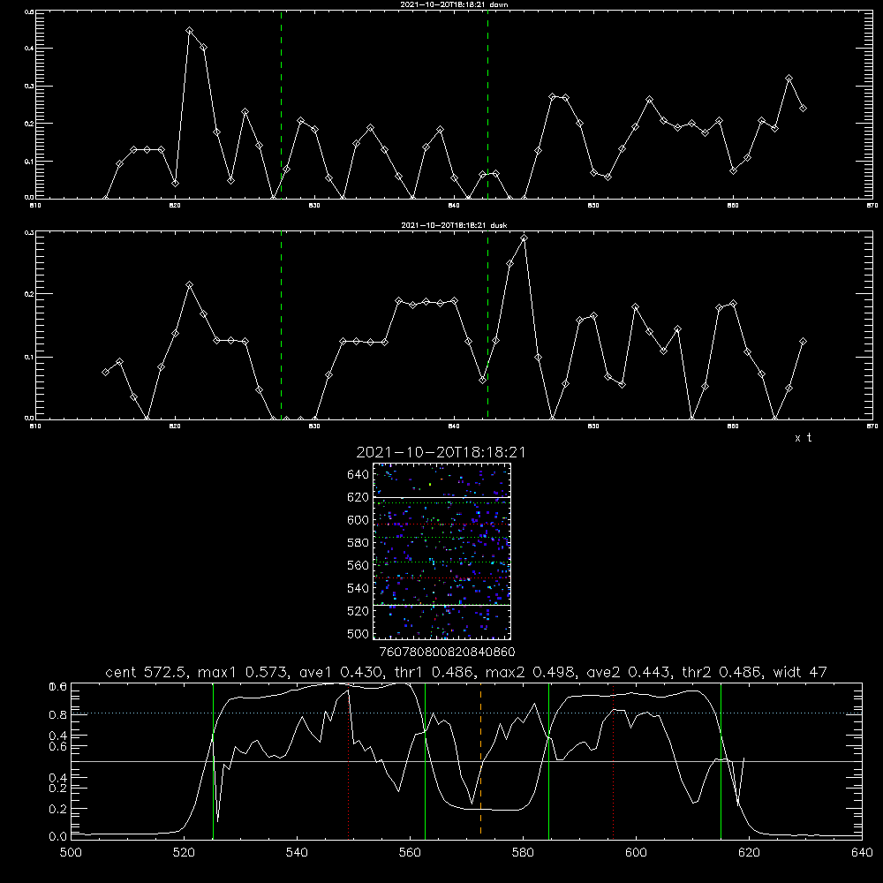The image size is (883, 883).
Task: Click x-axis label 640 of bottom plot
Action: tap(862, 853)
